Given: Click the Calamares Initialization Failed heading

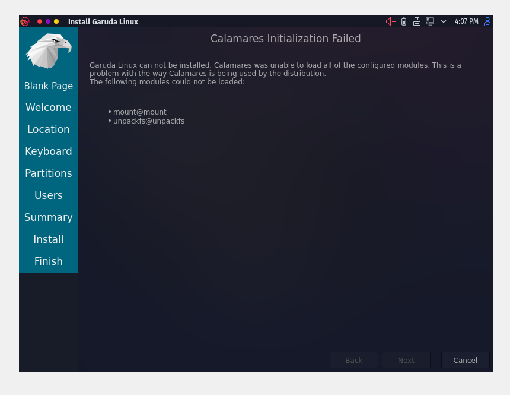Looking at the screenshot, I should tap(286, 39).
